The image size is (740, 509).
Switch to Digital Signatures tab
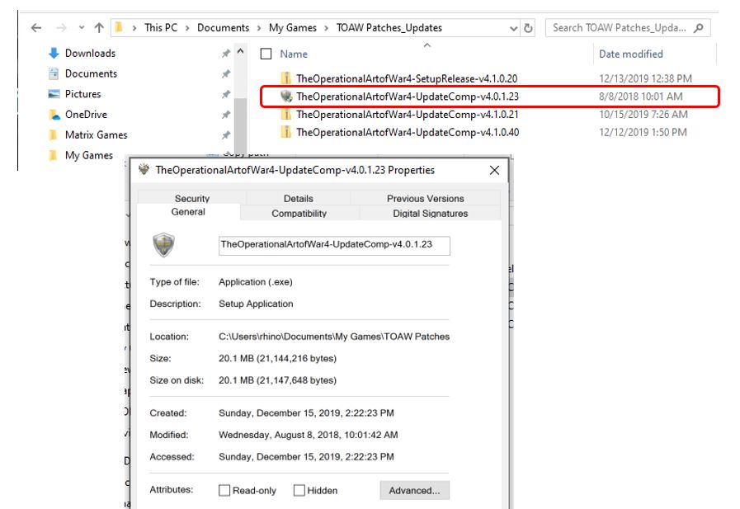click(431, 213)
